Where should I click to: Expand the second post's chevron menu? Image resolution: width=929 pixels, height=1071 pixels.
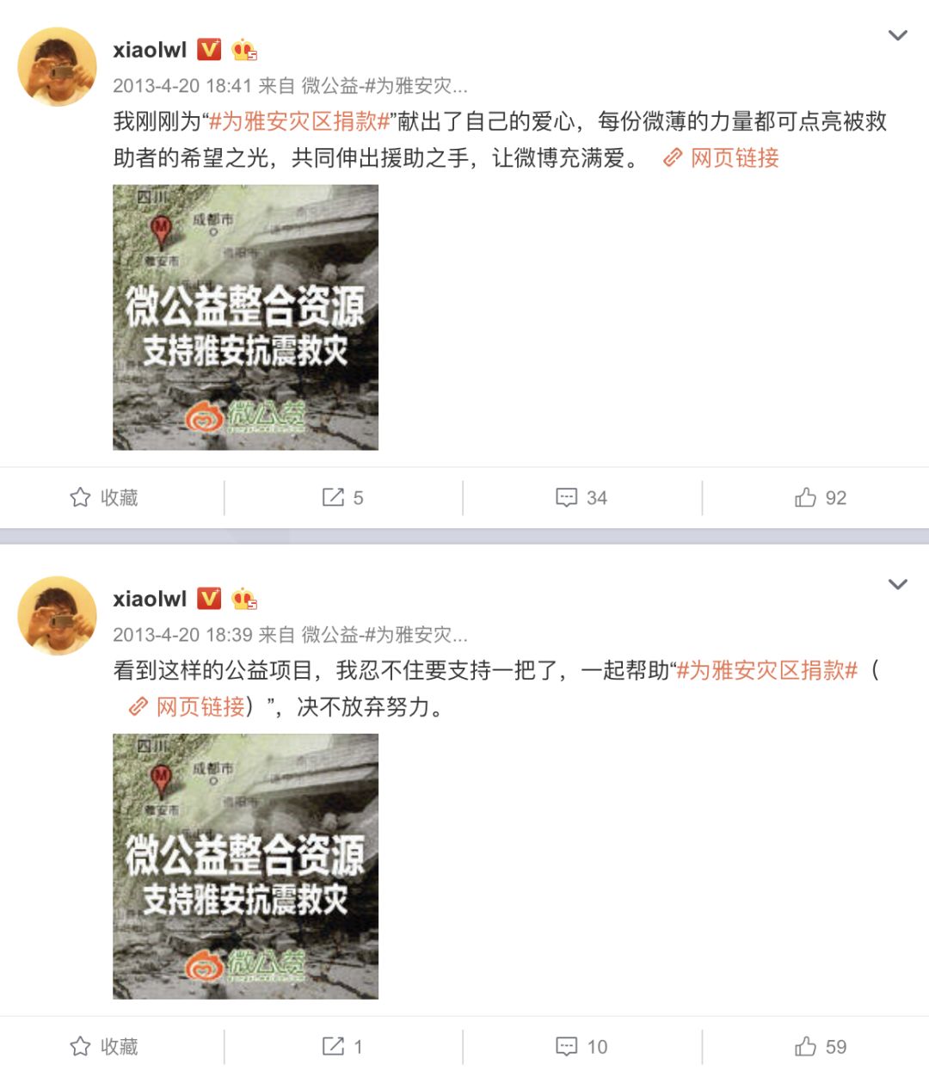897,584
